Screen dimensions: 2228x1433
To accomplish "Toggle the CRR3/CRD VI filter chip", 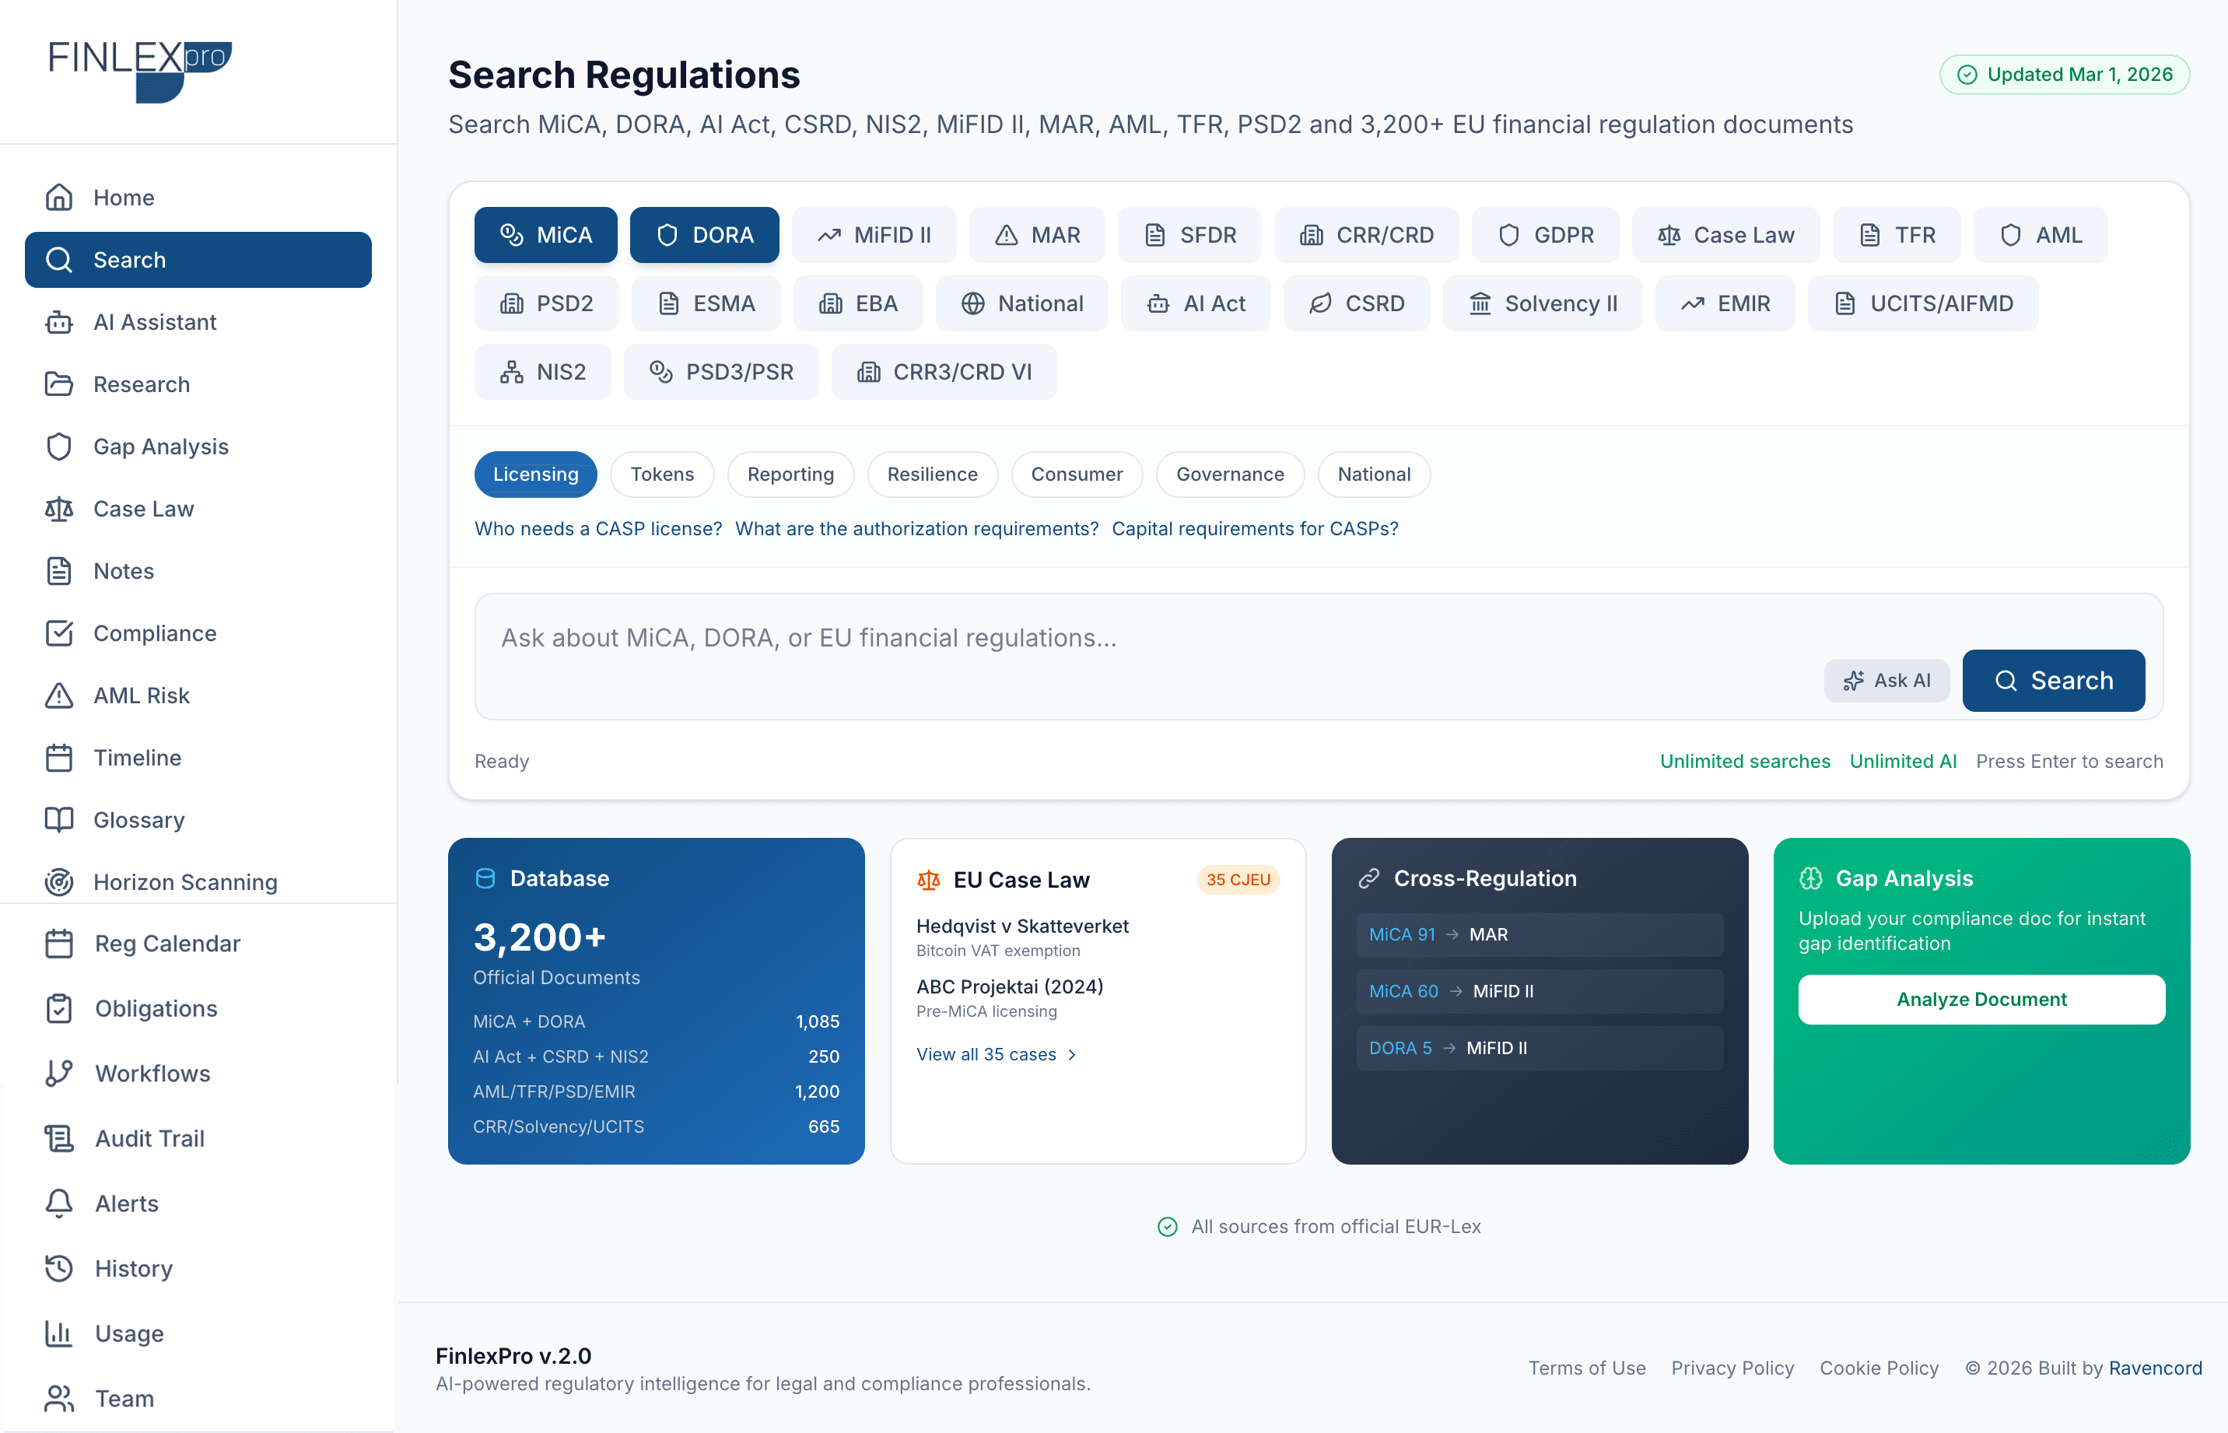I will (944, 371).
